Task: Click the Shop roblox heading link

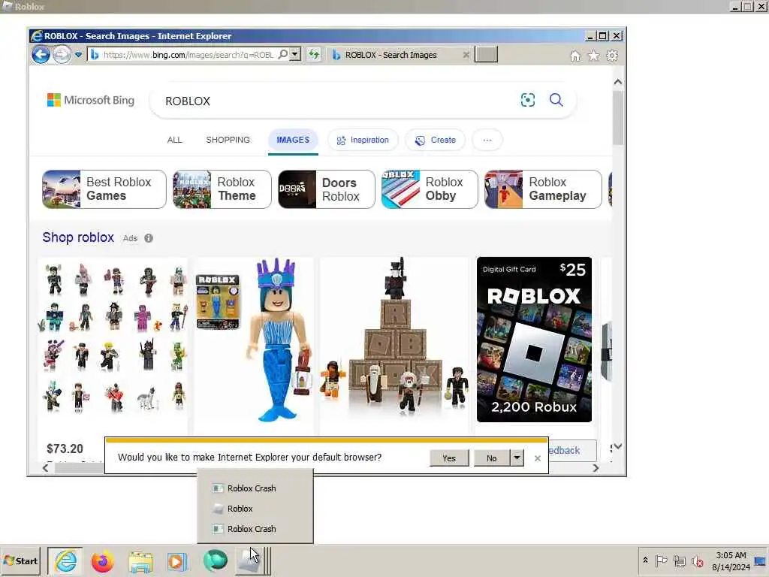Action: tap(78, 237)
